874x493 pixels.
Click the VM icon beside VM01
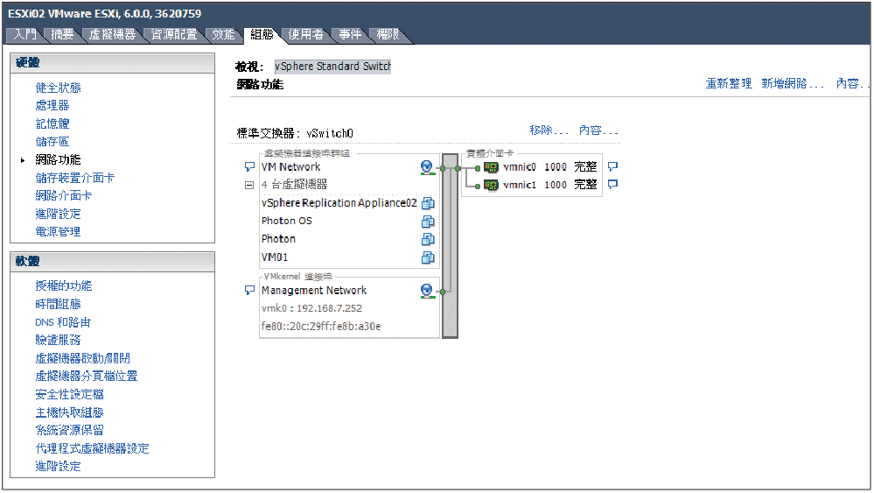coord(428,257)
